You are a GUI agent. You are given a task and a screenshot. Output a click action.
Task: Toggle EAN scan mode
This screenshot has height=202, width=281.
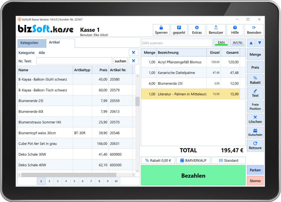click(x=221, y=43)
